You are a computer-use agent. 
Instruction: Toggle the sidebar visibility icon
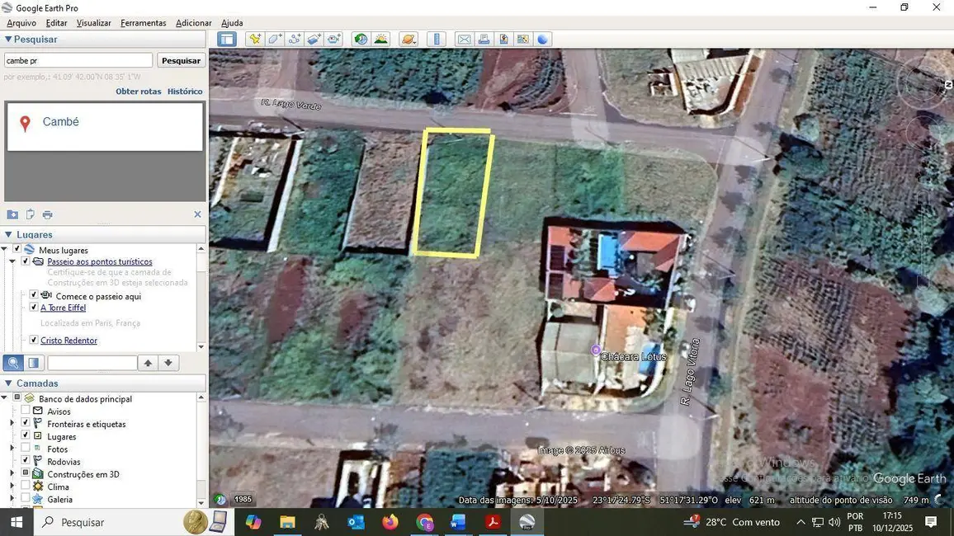tap(227, 39)
